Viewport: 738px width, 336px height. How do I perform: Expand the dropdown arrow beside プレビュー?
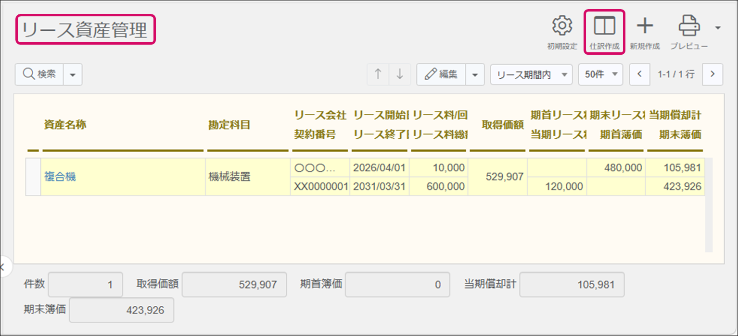click(718, 28)
